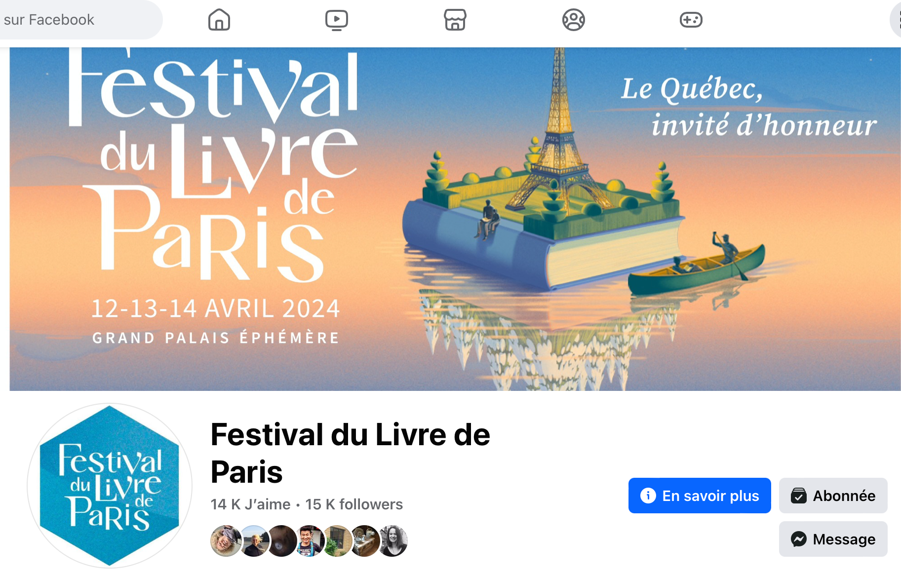The width and height of the screenshot is (901, 576).
Task: Click the Messenger icon on the Message button
Action: click(x=800, y=539)
